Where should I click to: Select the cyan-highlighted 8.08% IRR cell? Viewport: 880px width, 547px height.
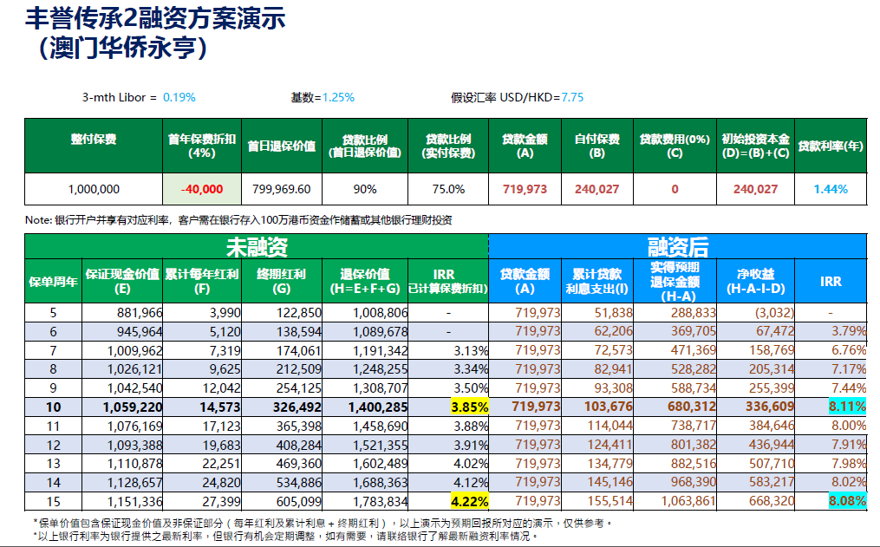point(847,500)
